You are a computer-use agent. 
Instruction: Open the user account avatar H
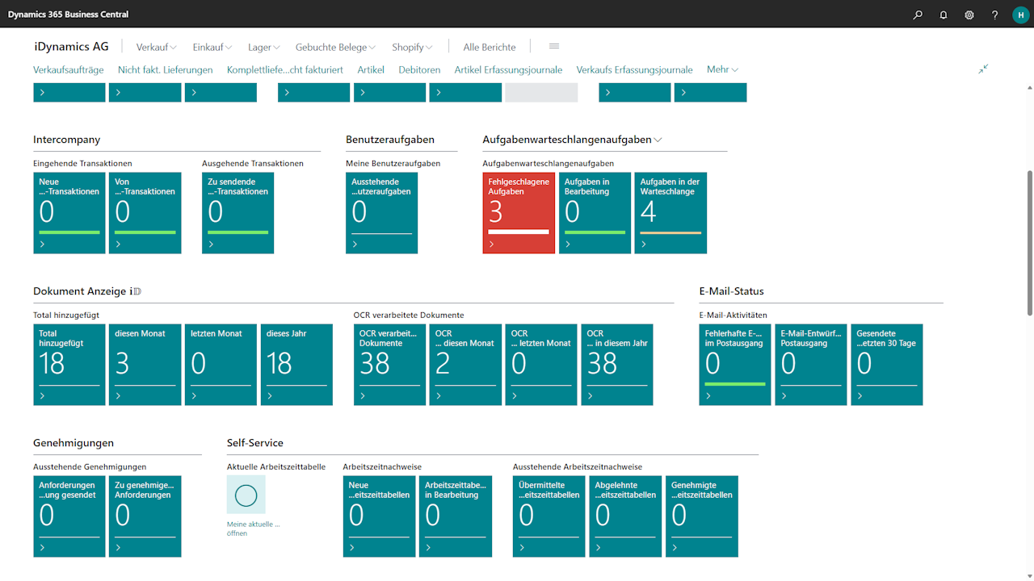(1019, 15)
